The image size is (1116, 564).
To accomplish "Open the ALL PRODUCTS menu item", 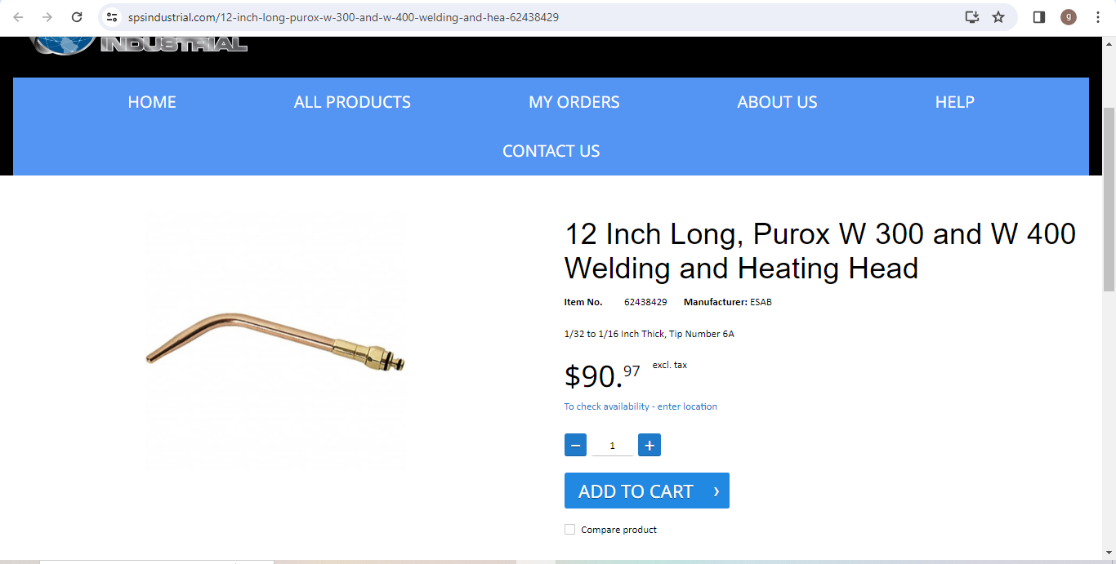I will pyautogui.click(x=352, y=102).
